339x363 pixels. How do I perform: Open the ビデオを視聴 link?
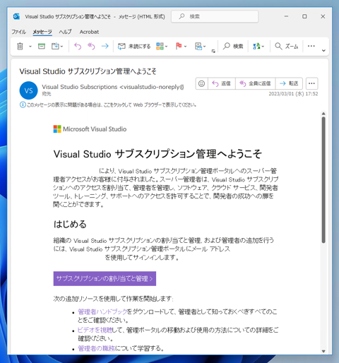point(95,330)
